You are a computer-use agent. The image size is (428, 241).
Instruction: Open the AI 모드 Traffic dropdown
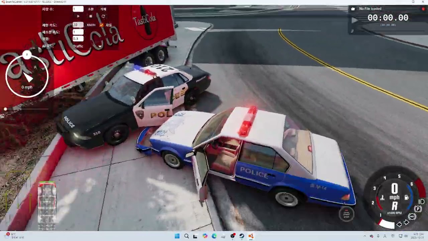[x=87, y=46]
